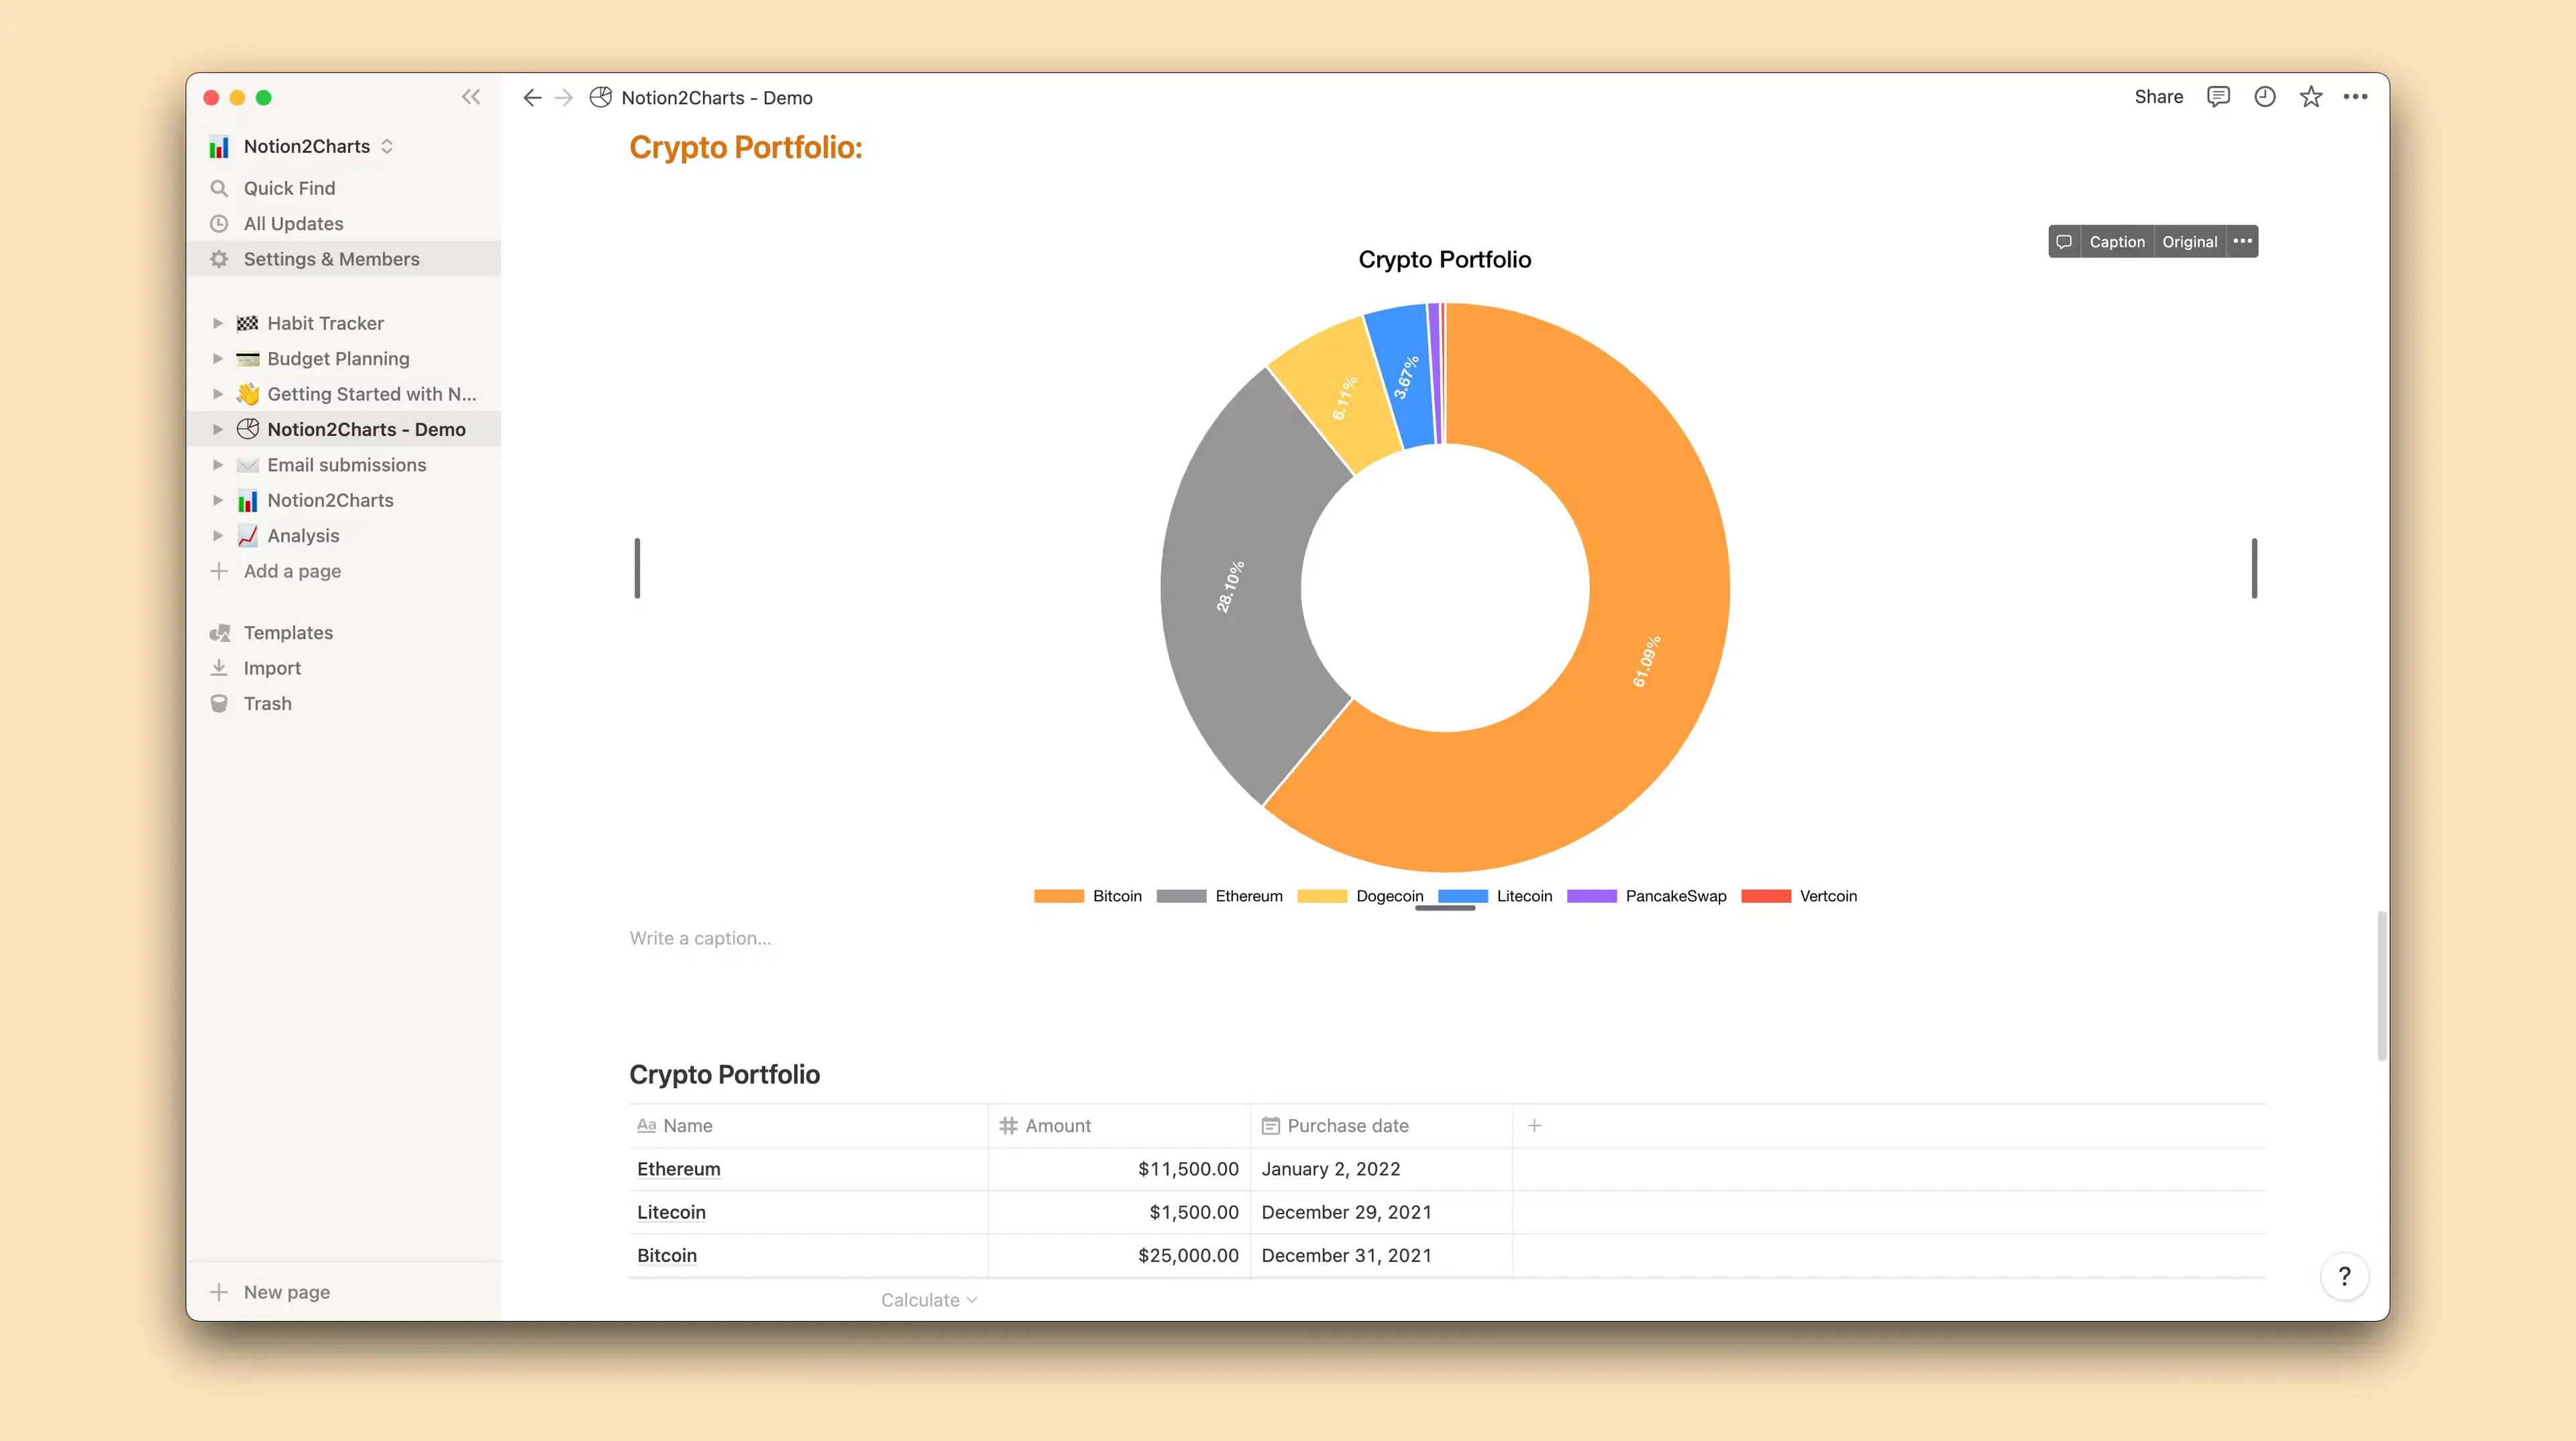The height and width of the screenshot is (1441, 2576).
Task: Open Email submissions page
Action: coord(346,465)
